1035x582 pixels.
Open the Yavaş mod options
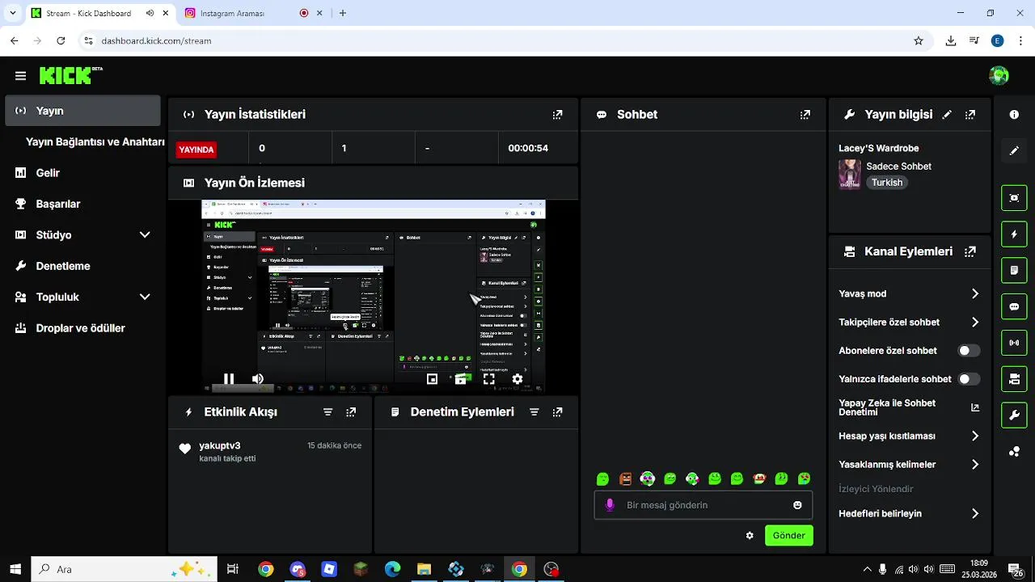click(x=910, y=294)
